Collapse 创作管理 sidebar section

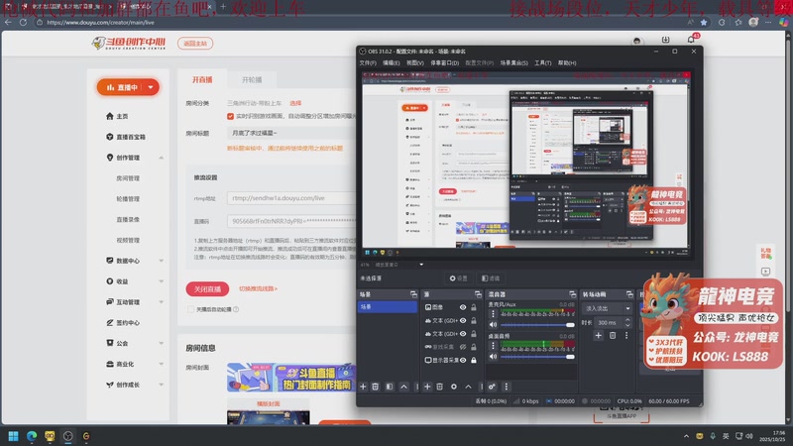point(162,158)
